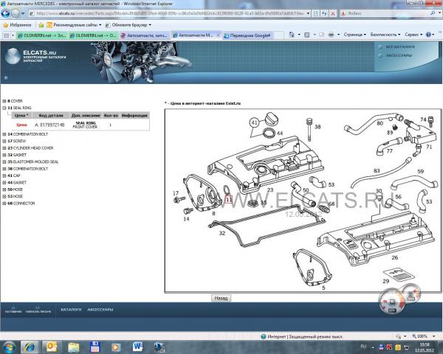Click callout number 32 on the gasket diagram
This screenshot has height=354, width=443.
click(222, 233)
